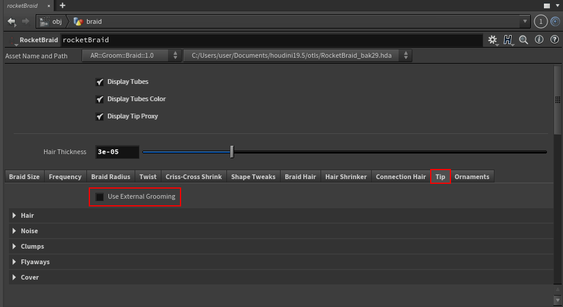
Task: Click braid in the network path
Action: click(x=94, y=21)
